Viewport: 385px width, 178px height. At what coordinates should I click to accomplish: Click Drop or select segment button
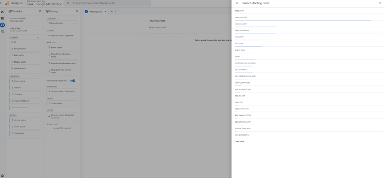pos(62,36)
